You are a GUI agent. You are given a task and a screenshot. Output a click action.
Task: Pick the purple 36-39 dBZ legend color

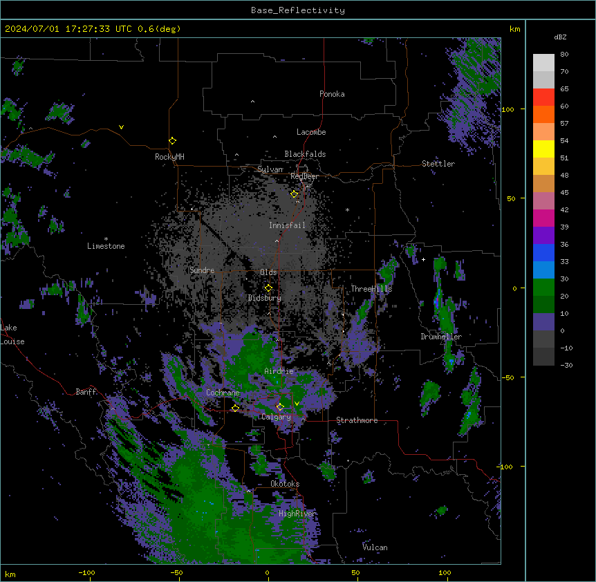click(543, 236)
